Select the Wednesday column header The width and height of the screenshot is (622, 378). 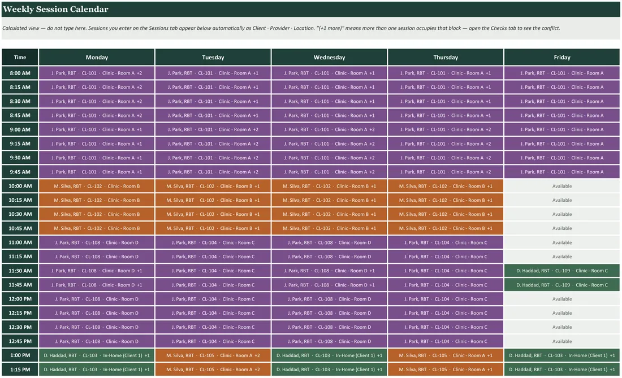329,57
